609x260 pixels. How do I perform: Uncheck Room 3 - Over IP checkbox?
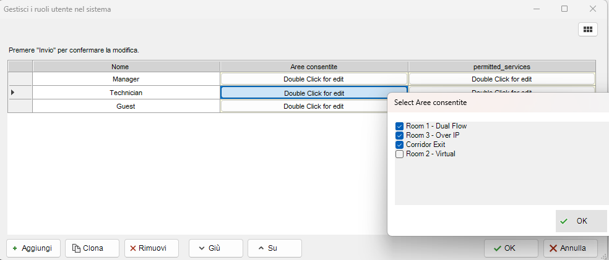[399, 135]
